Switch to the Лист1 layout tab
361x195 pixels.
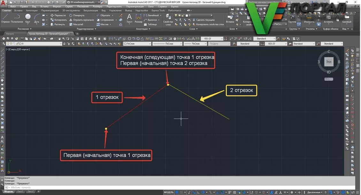pos(20,191)
